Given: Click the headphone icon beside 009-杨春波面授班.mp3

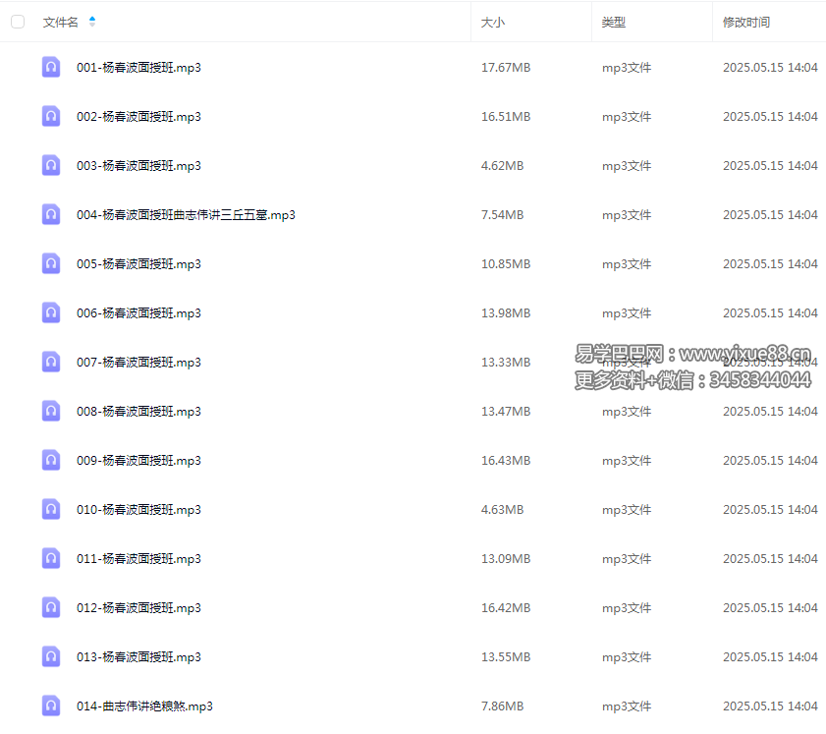Looking at the screenshot, I should pyautogui.click(x=51, y=460).
